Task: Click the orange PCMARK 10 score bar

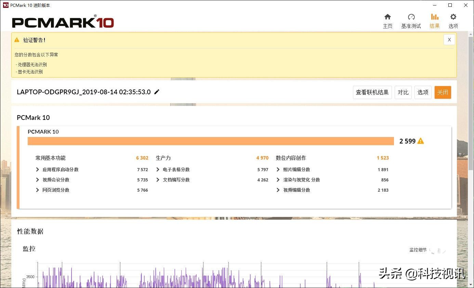Action: coord(211,141)
